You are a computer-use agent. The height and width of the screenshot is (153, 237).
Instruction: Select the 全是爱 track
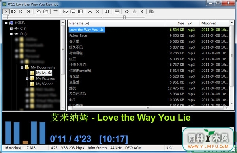[74, 82]
